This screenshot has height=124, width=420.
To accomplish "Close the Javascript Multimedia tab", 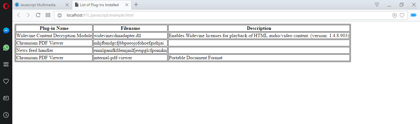I will [67, 5].
